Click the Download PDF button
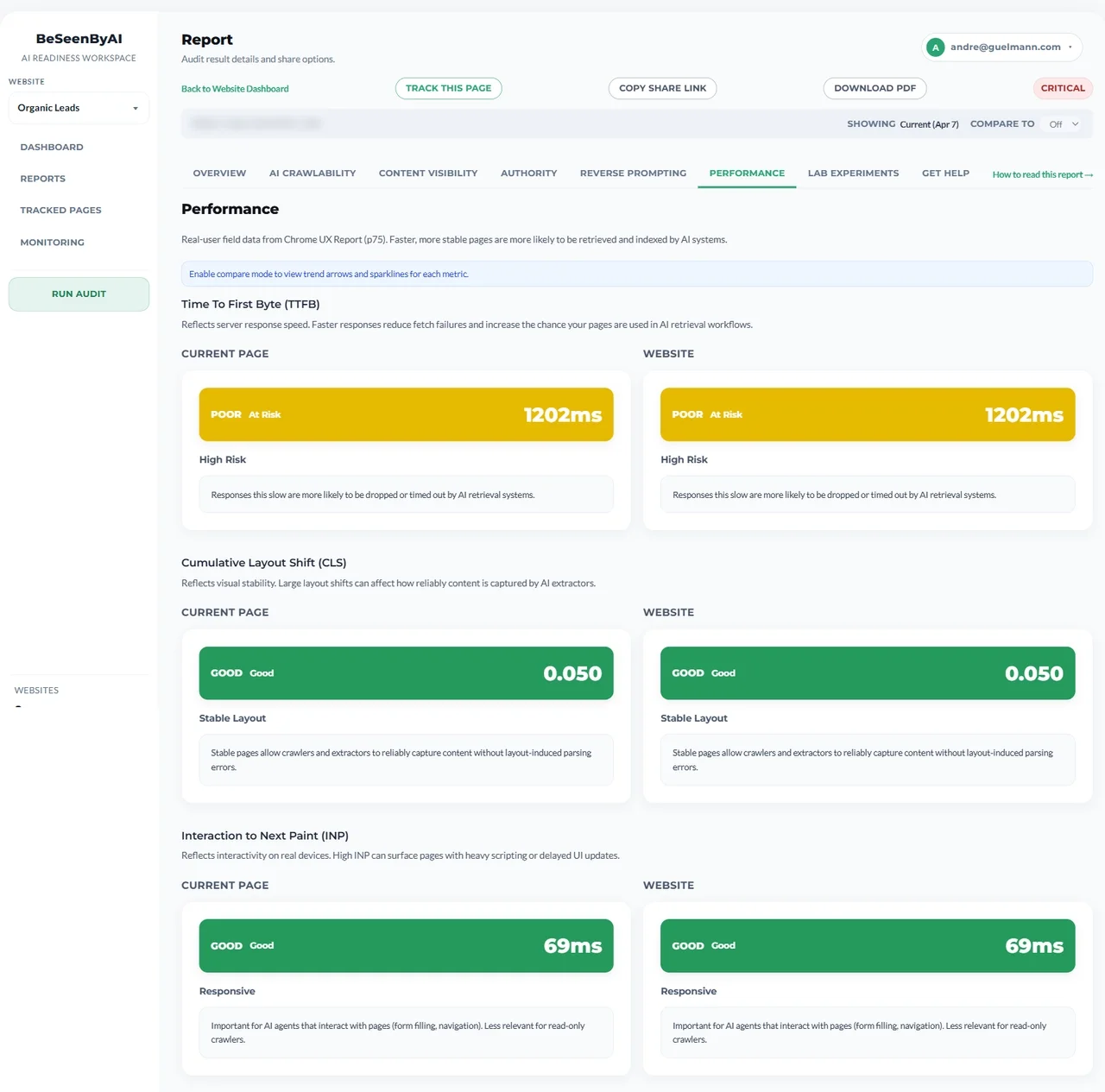 click(x=875, y=88)
